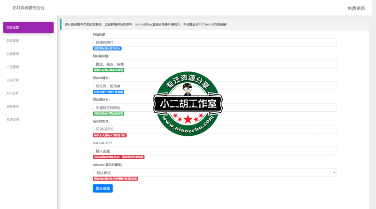Open the 信息设置 sidebar menu item

click(28, 28)
